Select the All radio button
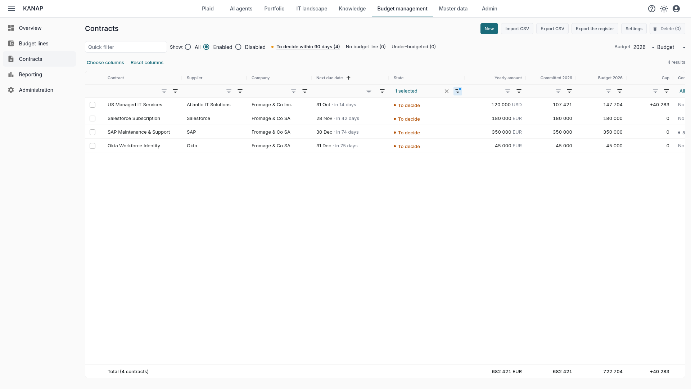 coord(188,47)
